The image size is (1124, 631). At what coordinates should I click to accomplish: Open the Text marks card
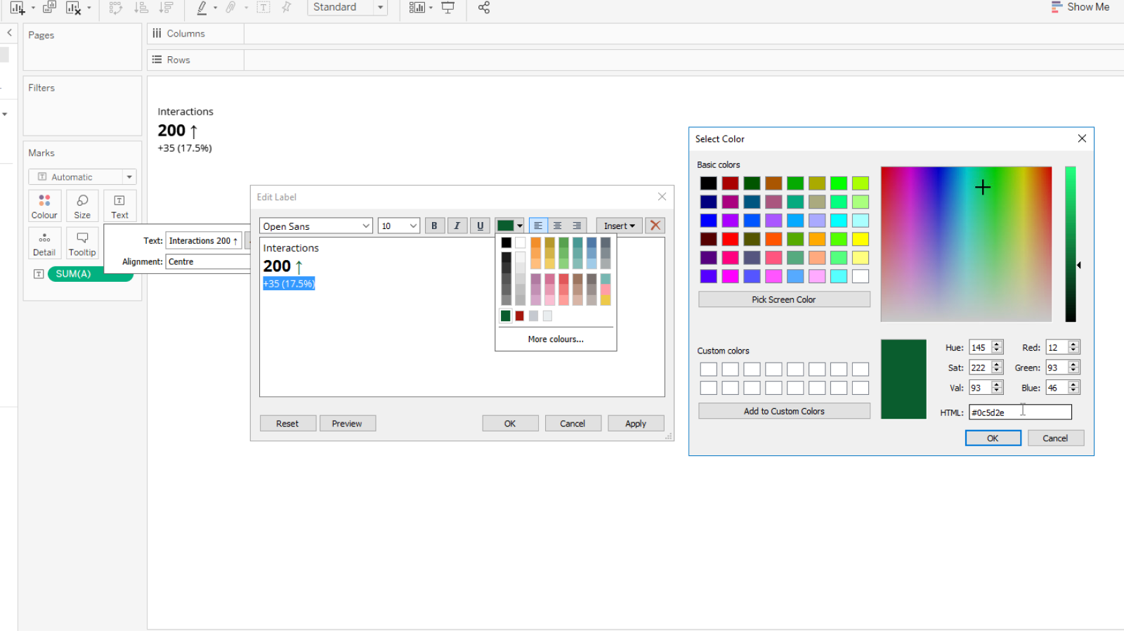119,206
